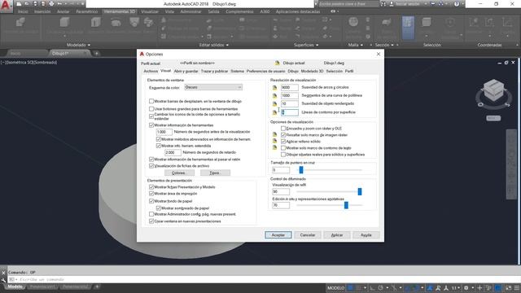This screenshot has width=521, height=293.
Task: Click the box icon in the Modelado panel
Action: point(64,22)
